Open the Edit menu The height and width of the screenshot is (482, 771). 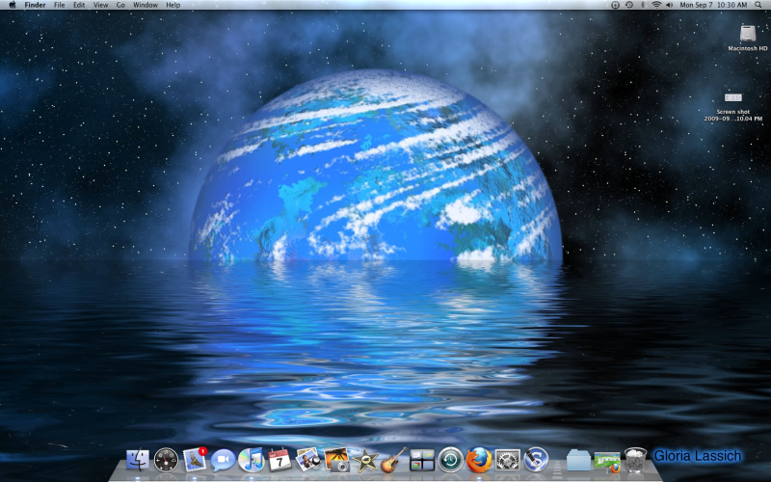(79, 5)
